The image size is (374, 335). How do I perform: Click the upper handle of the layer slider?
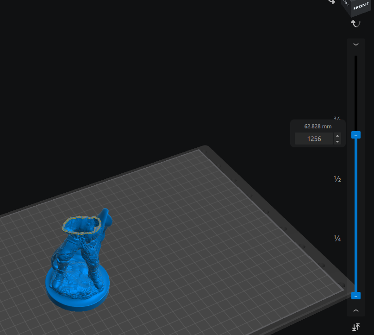pos(355,135)
